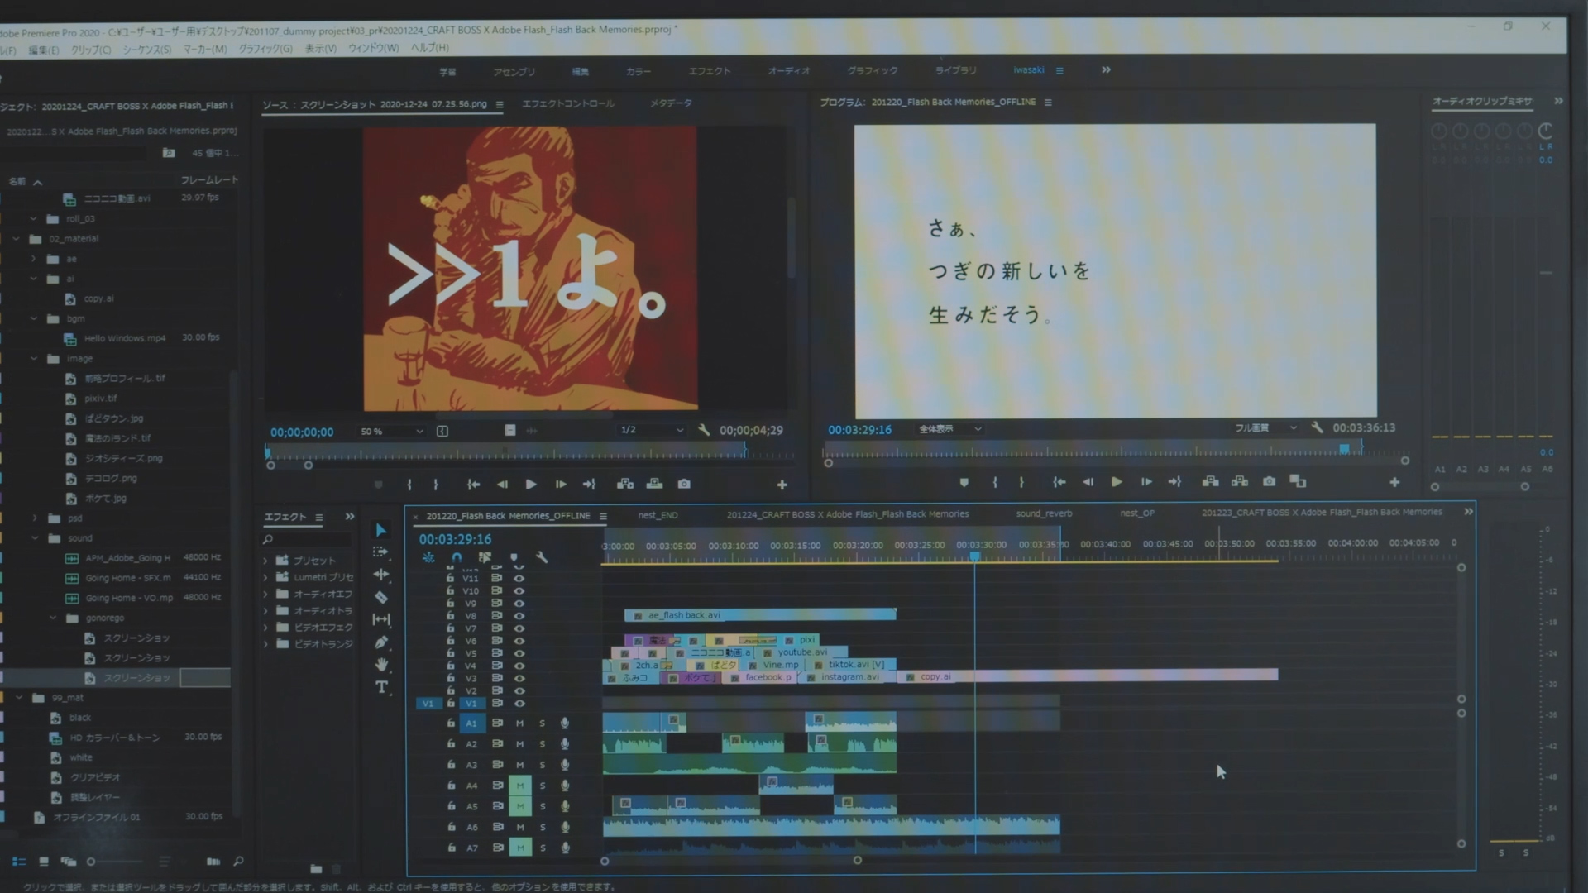
Task: Click Program monitor playhead scrub bar
Action: click(x=1075, y=451)
